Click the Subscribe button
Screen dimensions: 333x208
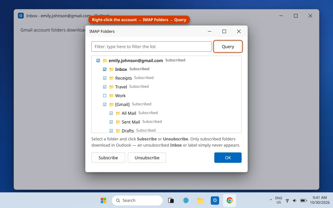click(x=108, y=158)
